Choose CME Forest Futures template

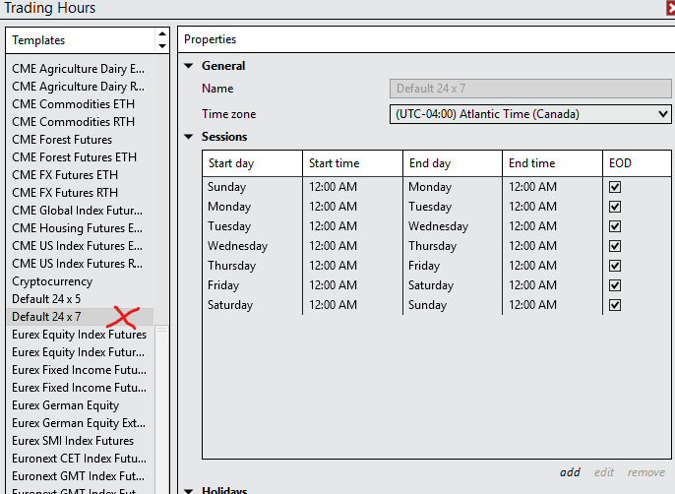[x=62, y=140]
